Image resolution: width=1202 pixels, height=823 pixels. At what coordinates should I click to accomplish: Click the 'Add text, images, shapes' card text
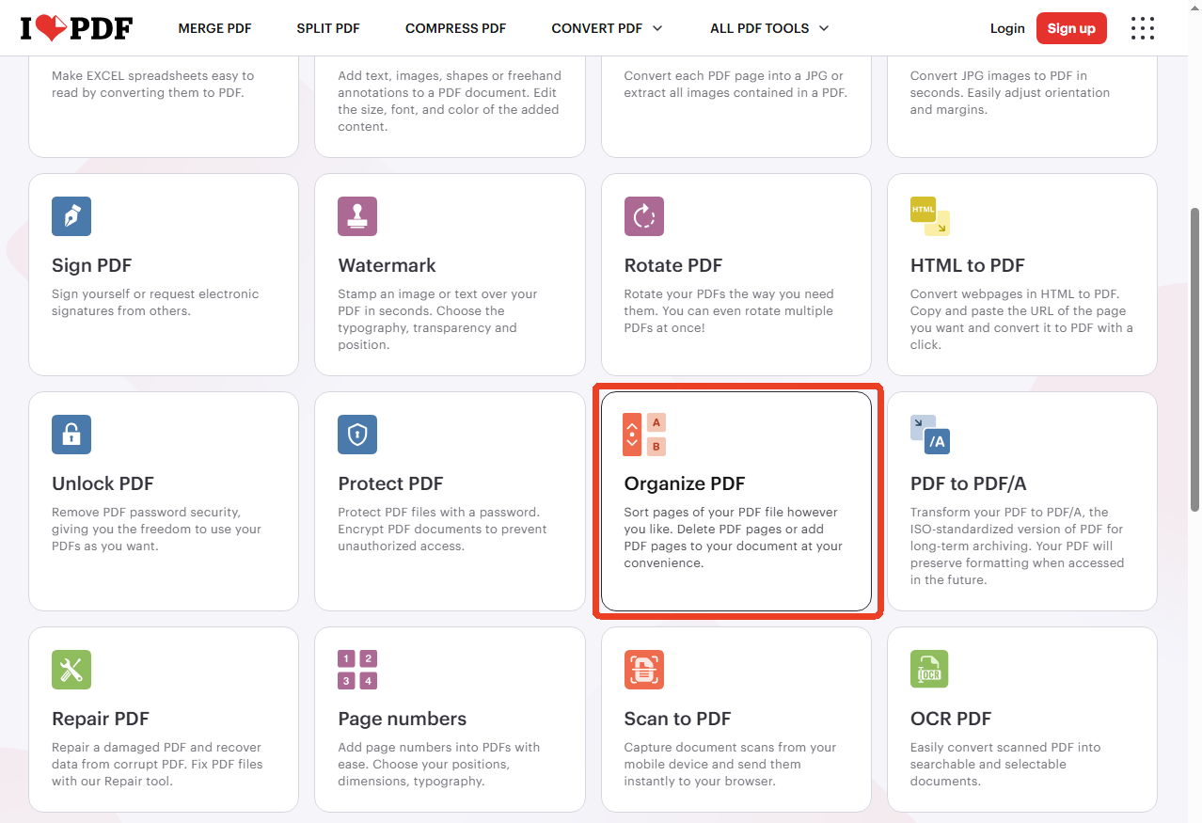coord(450,101)
